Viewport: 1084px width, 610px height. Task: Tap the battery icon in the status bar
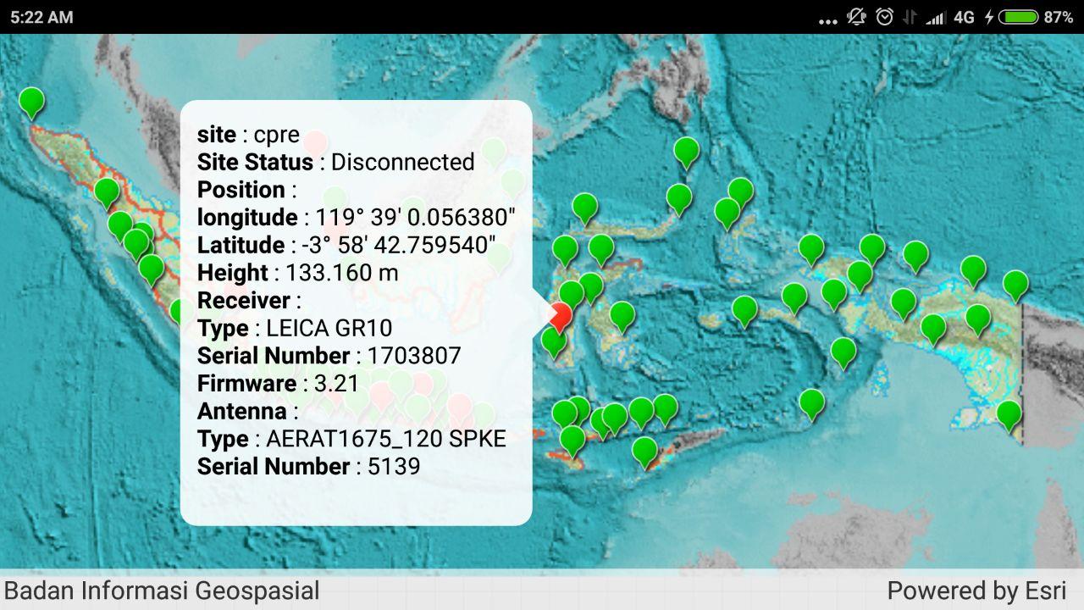[x=1018, y=17]
